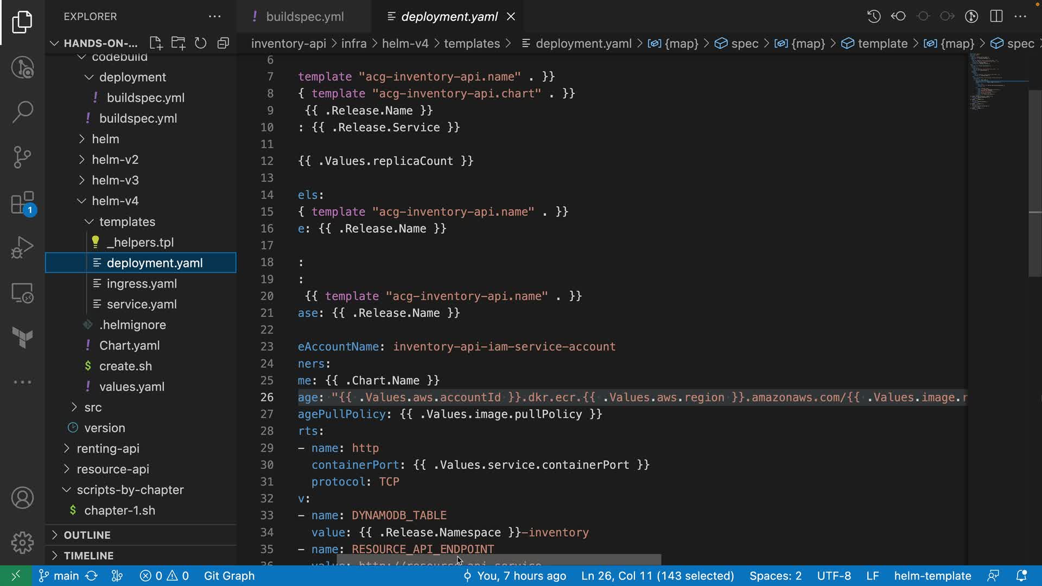The width and height of the screenshot is (1042, 586).
Task: Click Git Graph in the status bar
Action: [x=229, y=576]
